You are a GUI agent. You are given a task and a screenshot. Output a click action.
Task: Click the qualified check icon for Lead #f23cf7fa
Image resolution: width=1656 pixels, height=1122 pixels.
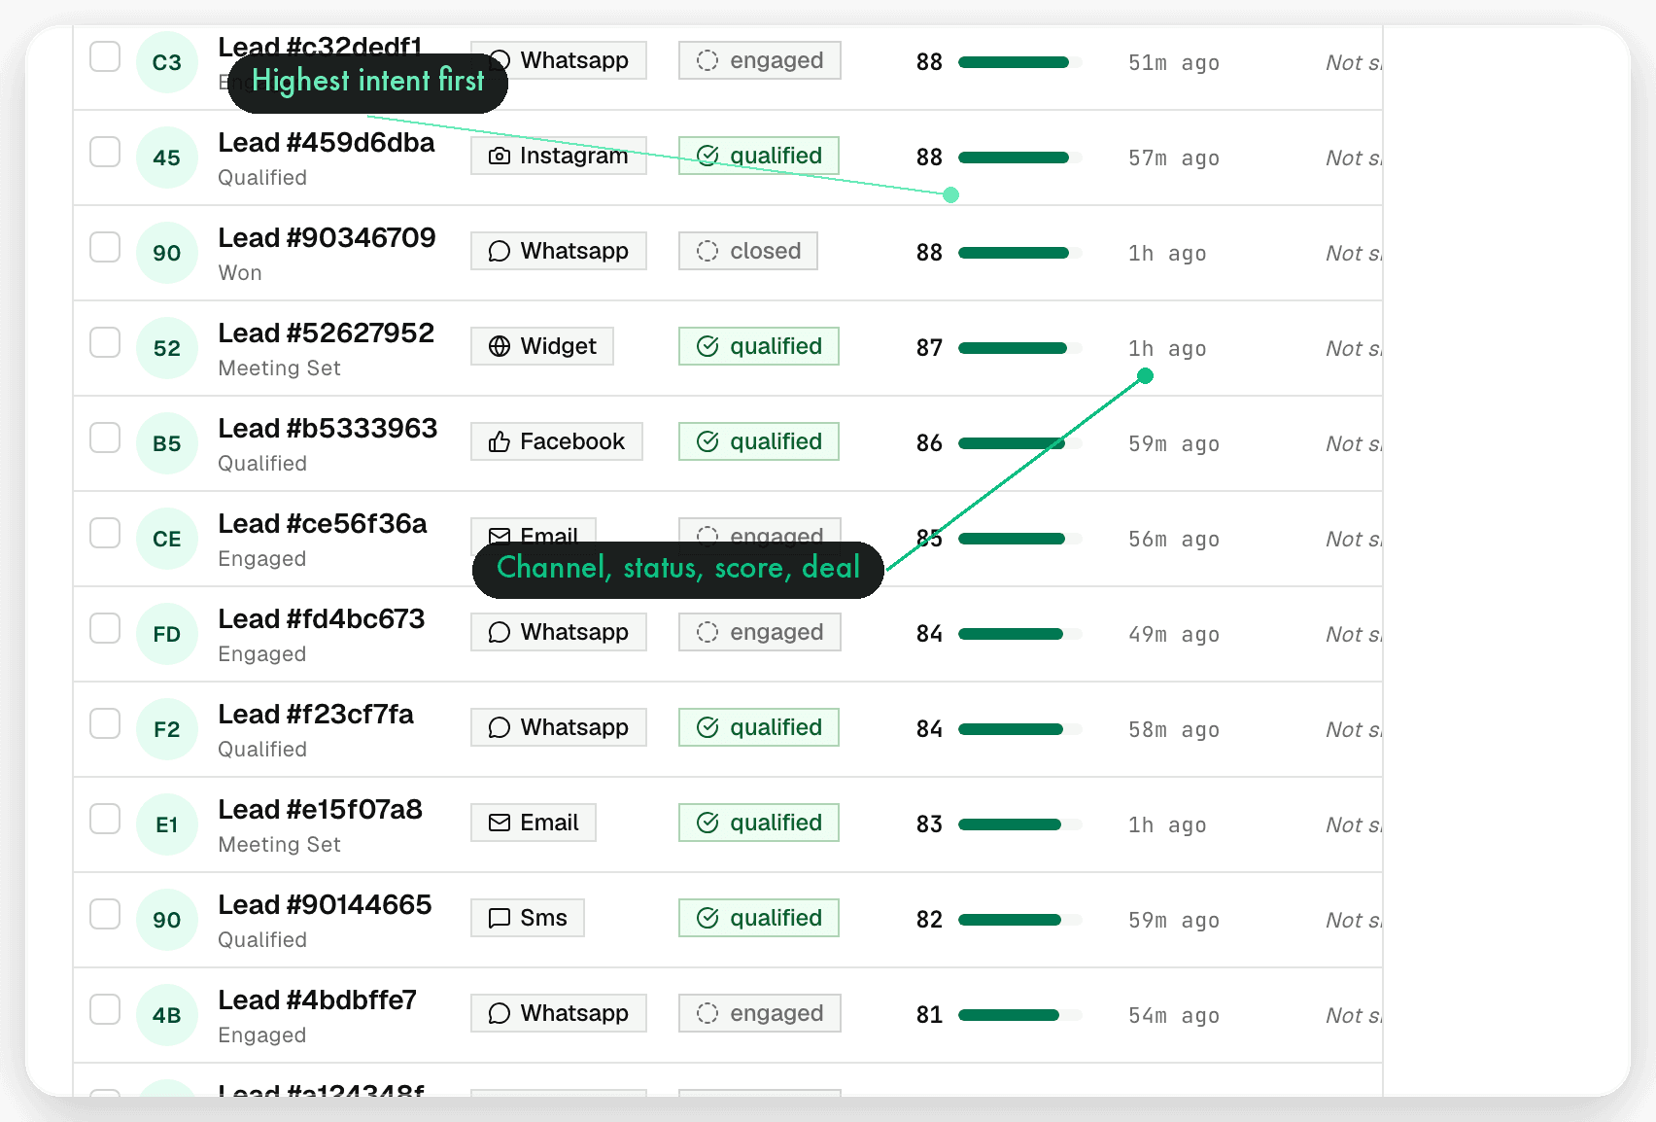[x=708, y=727]
